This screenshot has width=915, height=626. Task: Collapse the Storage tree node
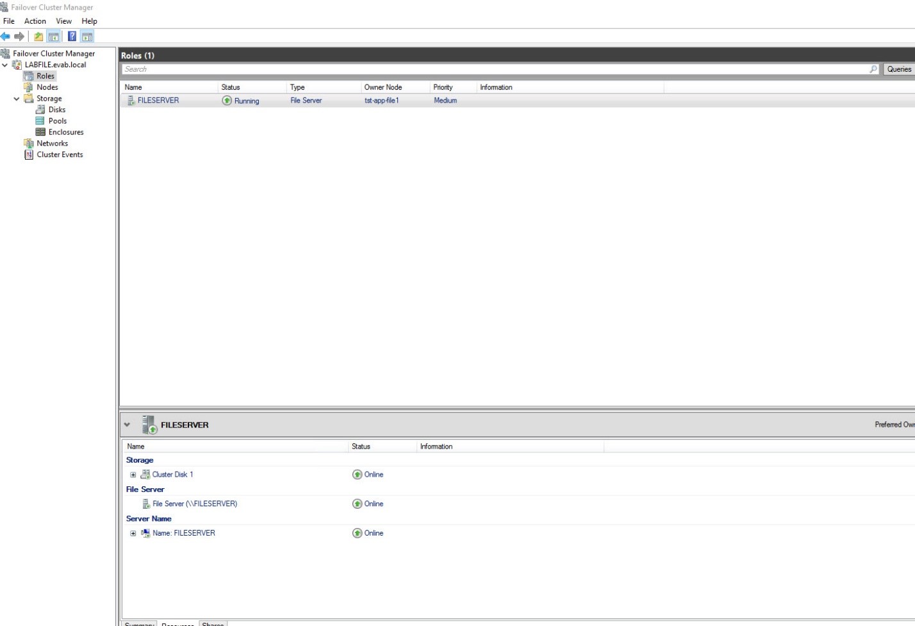pyautogui.click(x=17, y=99)
